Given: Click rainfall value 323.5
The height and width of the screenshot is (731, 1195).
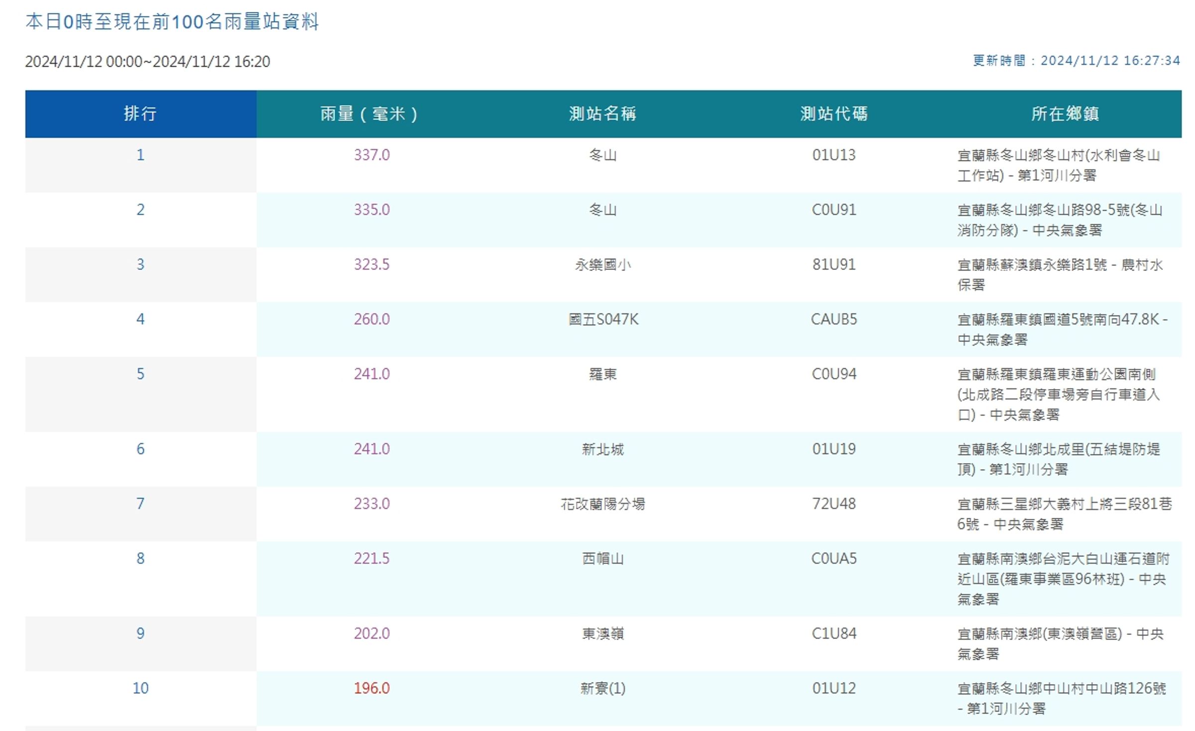Looking at the screenshot, I should pyautogui.click(x=372, y=264).
